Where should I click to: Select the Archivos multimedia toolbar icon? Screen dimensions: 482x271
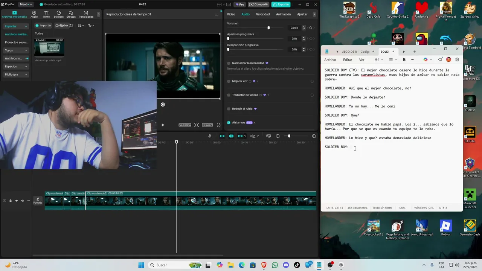tap(14, 14)
